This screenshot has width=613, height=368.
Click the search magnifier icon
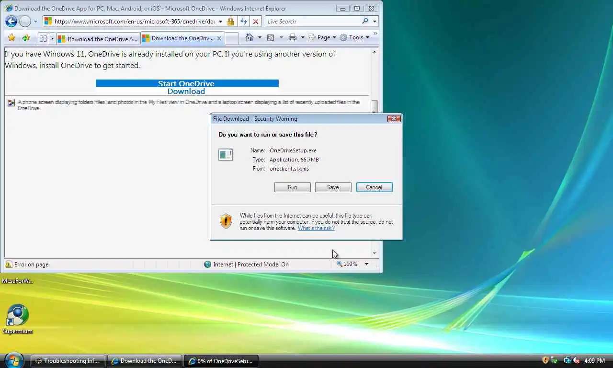(x=365, y=21)
